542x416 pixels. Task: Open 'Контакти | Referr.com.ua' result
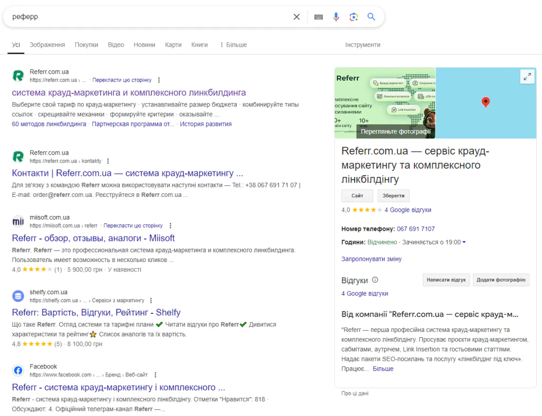coord(128,173)
